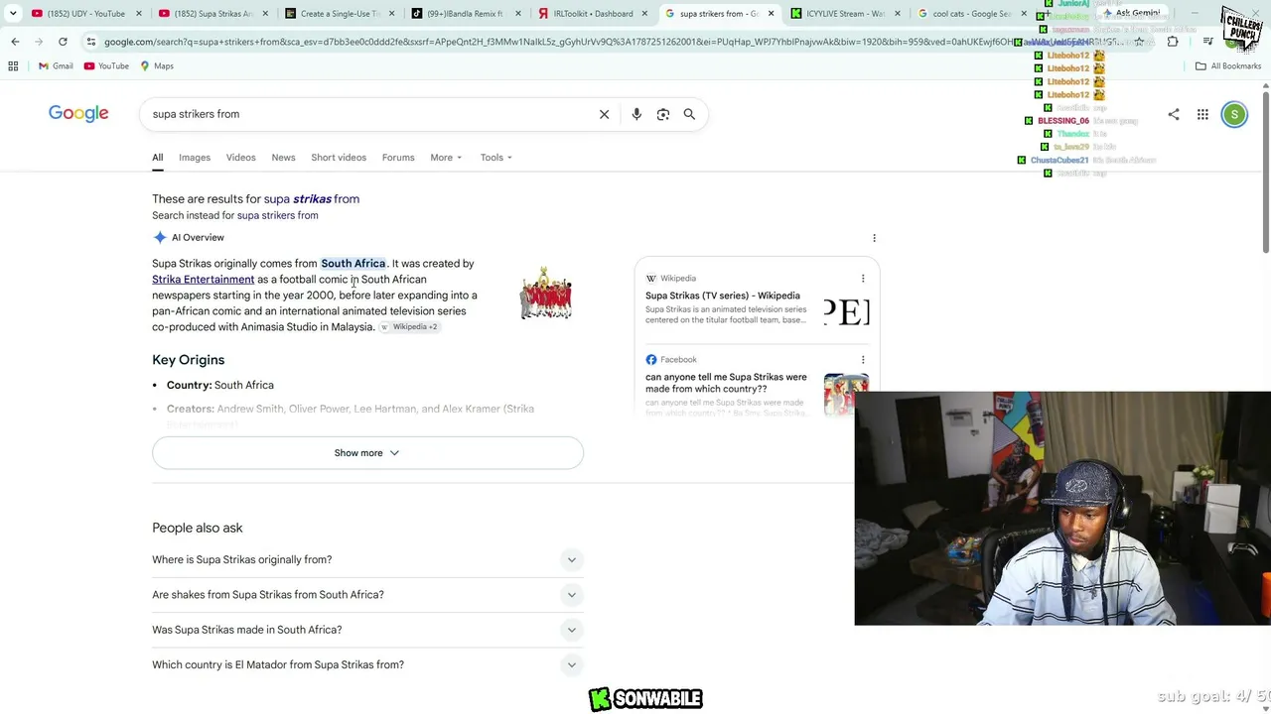This screenshot has width=1271, height=714.
Task: Go back using the browser back arrow
Action: [x=15, y=42]
